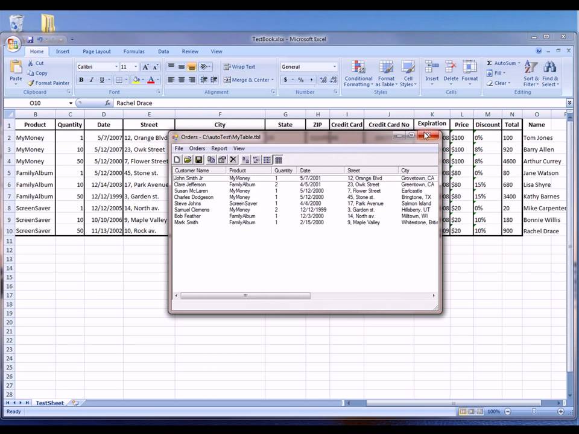Click Decrease Decimal button

[333, 80]
